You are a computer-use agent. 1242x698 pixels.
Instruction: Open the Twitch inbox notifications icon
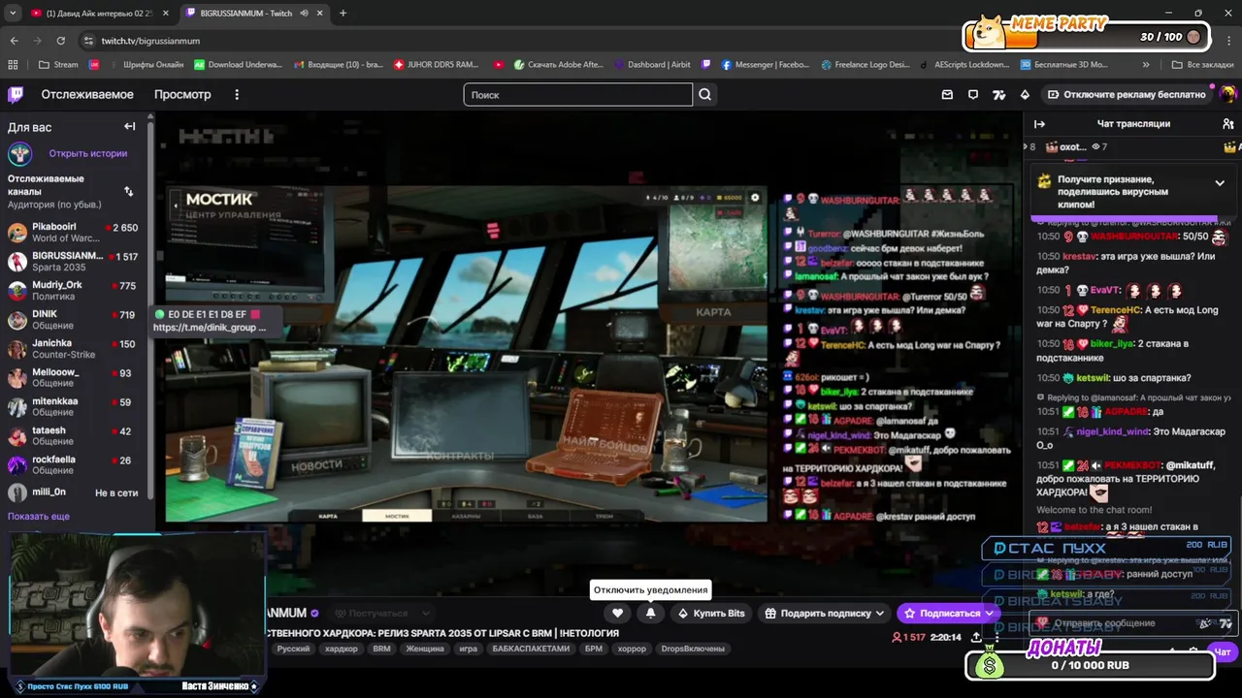(x=947, y=94)
